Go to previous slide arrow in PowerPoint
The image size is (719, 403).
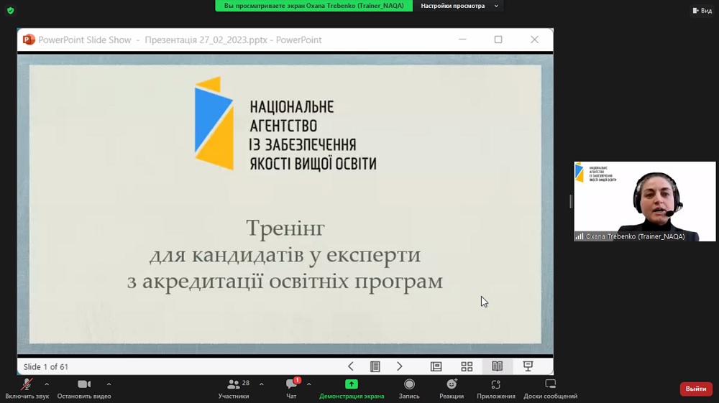(351, 366)
